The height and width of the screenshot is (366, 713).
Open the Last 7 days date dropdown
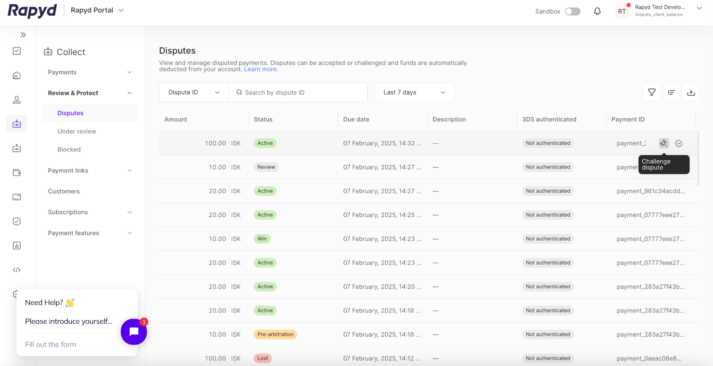(414, 92)
